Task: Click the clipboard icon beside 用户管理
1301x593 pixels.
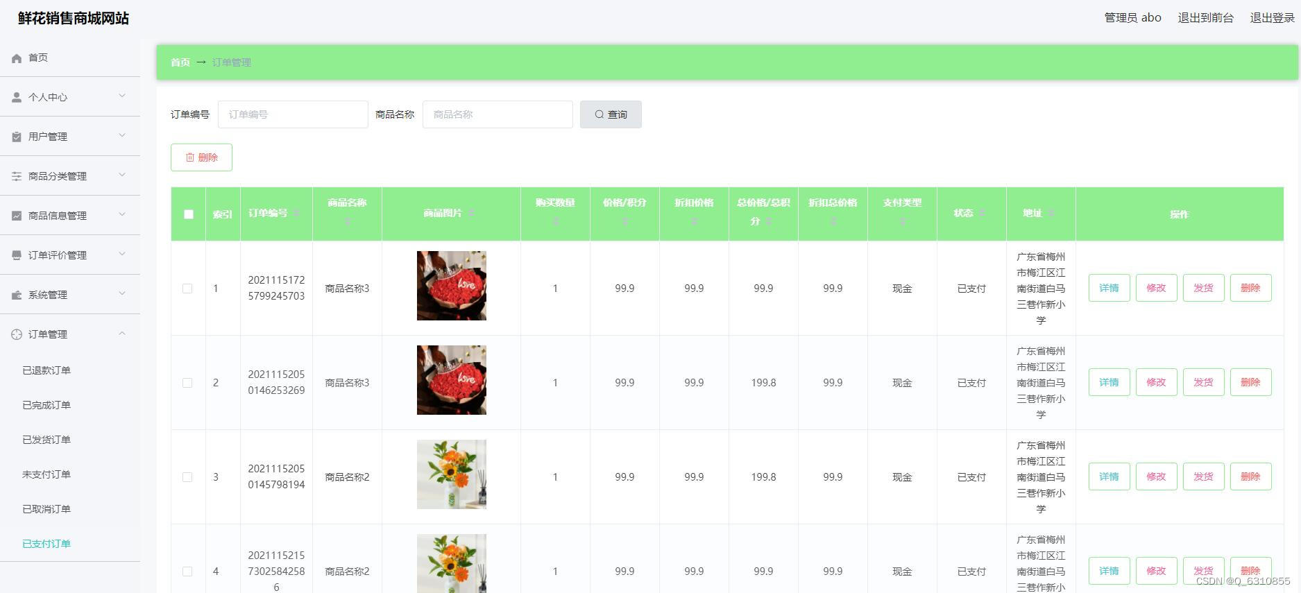Action: (x=17, y=137)
